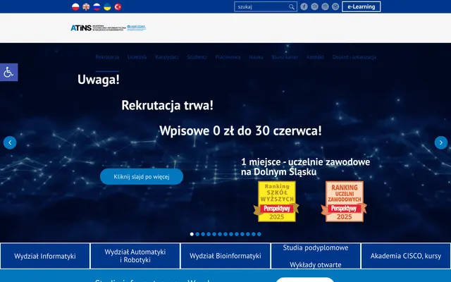Select the second slide indicator dot
The height and width of the screenshot is (282, 451).
197,234
